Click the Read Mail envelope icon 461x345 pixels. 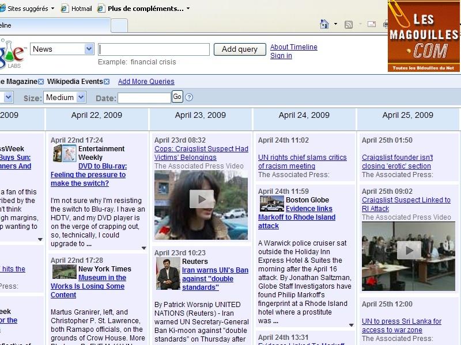pos(372,24)
